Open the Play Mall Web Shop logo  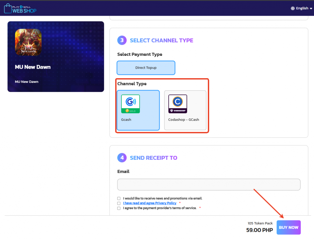[x=20, y=8]
